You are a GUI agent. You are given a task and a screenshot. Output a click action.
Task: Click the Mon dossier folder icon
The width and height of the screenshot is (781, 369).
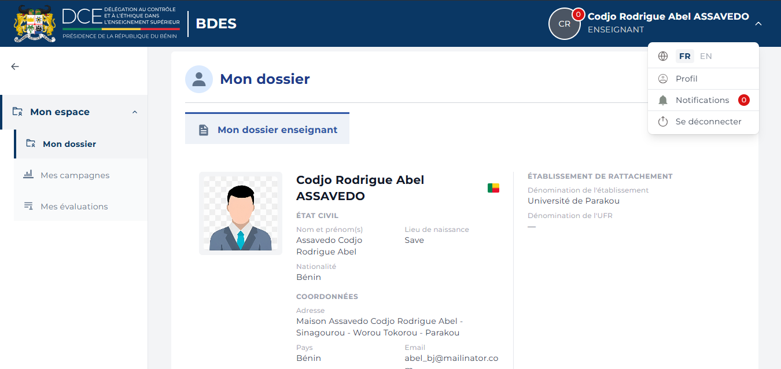point(31,143)
